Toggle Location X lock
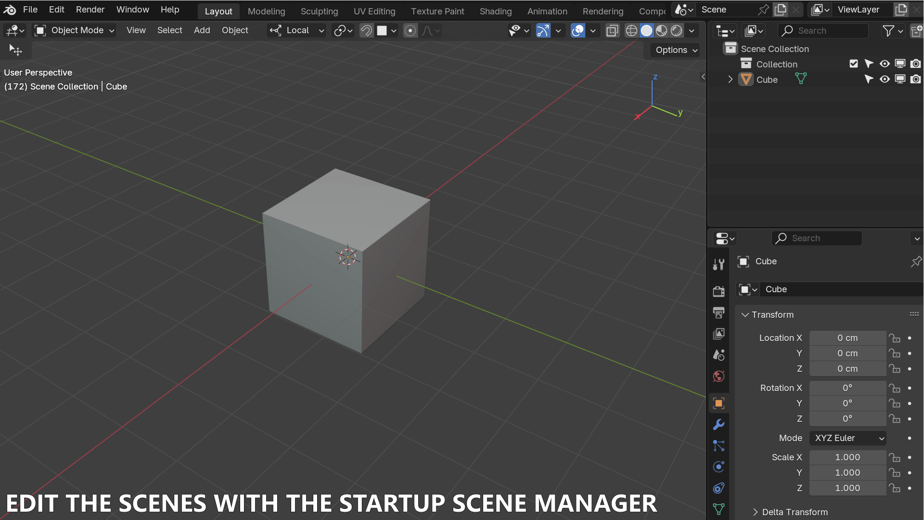The height and width of the screenshot is (520, 924). click(x=894, y=338)
